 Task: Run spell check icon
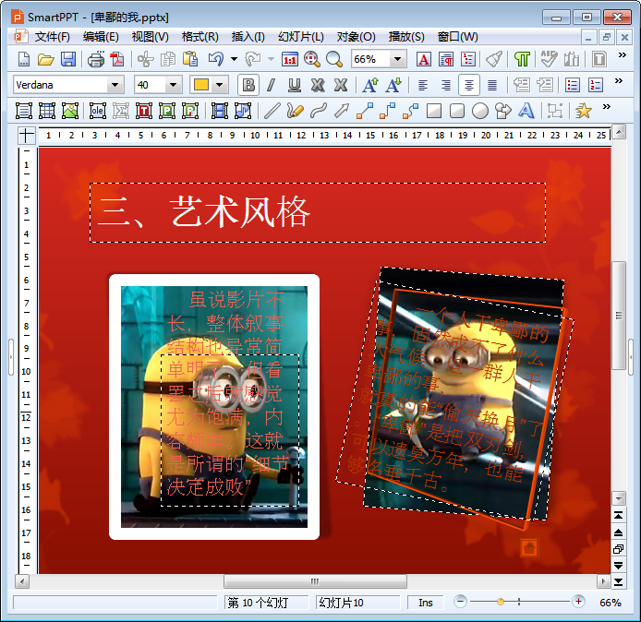(549, 59)
